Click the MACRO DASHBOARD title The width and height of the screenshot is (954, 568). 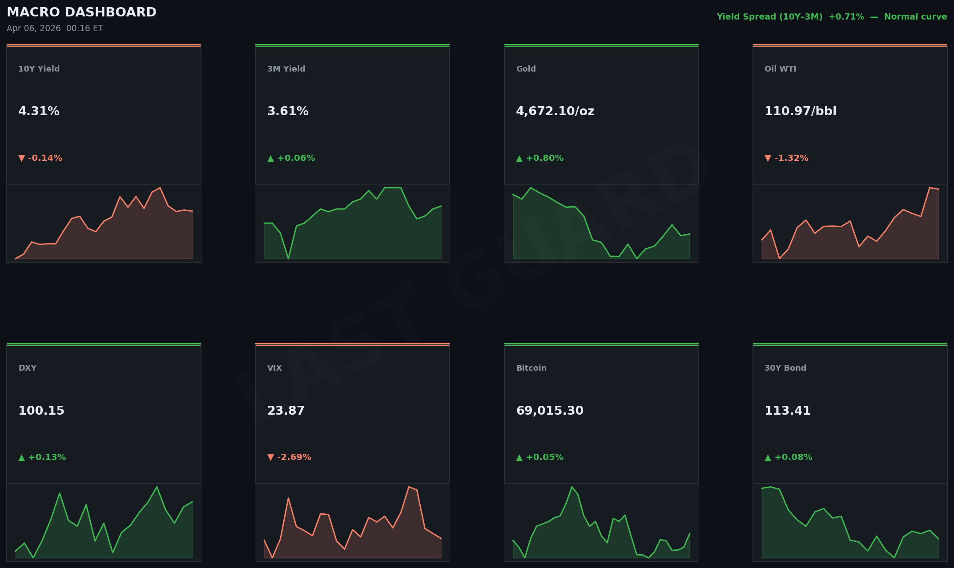(81, 12)
